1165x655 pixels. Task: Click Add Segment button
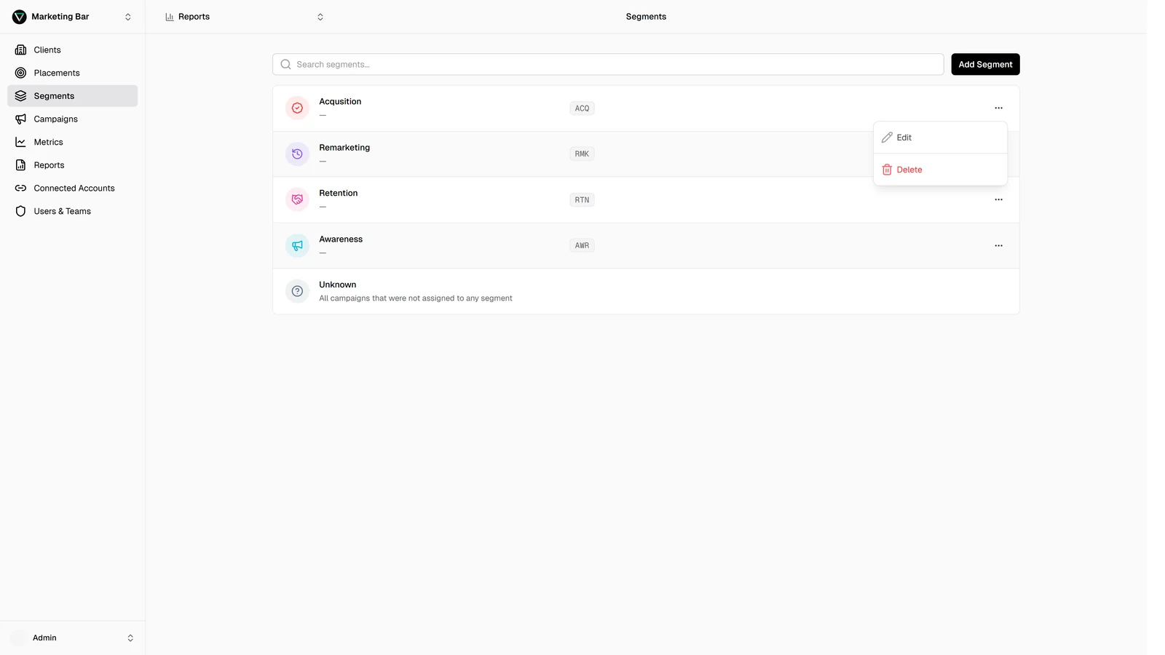(x=985, y=65)
